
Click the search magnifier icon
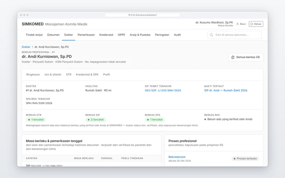click(x=211, y=35)
